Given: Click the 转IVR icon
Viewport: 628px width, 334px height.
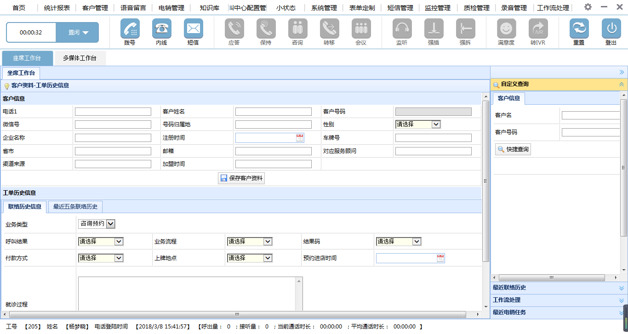Looking at the screenshot, I should click(538, 28).
